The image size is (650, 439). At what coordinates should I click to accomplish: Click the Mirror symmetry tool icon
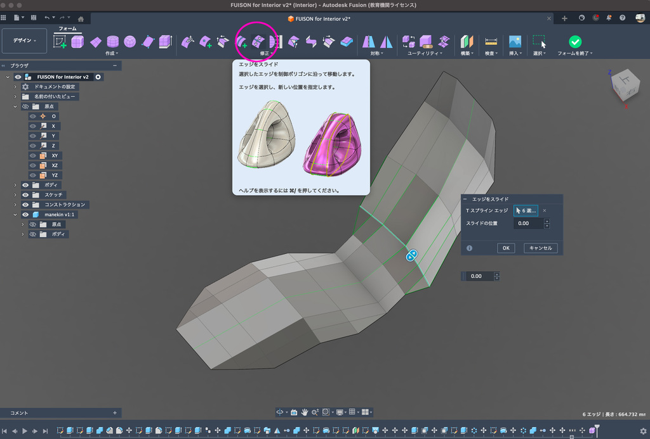[x=369, y=42]
